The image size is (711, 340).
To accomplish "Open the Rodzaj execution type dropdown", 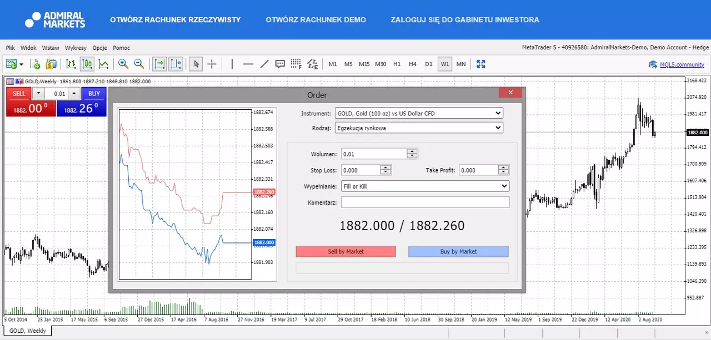I will point(419,128).
